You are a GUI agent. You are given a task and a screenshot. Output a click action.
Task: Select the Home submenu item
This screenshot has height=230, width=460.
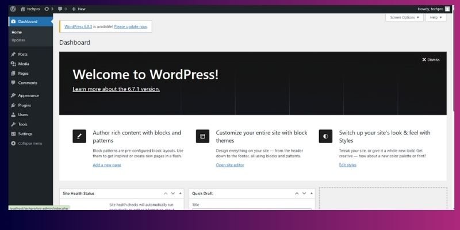click(17, 32)
